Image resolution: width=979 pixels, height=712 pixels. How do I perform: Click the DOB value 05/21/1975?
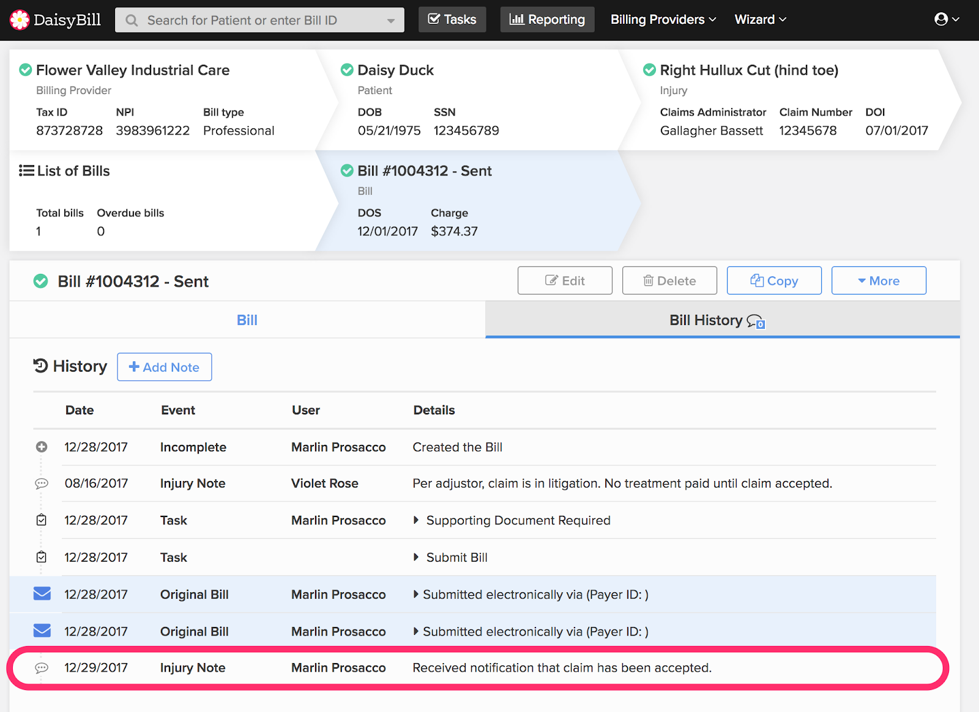(389, 130)
